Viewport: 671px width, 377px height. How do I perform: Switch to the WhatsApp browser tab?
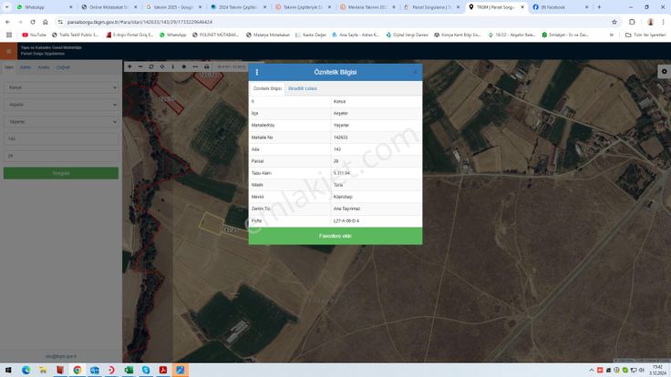click(x=35, y=6)
